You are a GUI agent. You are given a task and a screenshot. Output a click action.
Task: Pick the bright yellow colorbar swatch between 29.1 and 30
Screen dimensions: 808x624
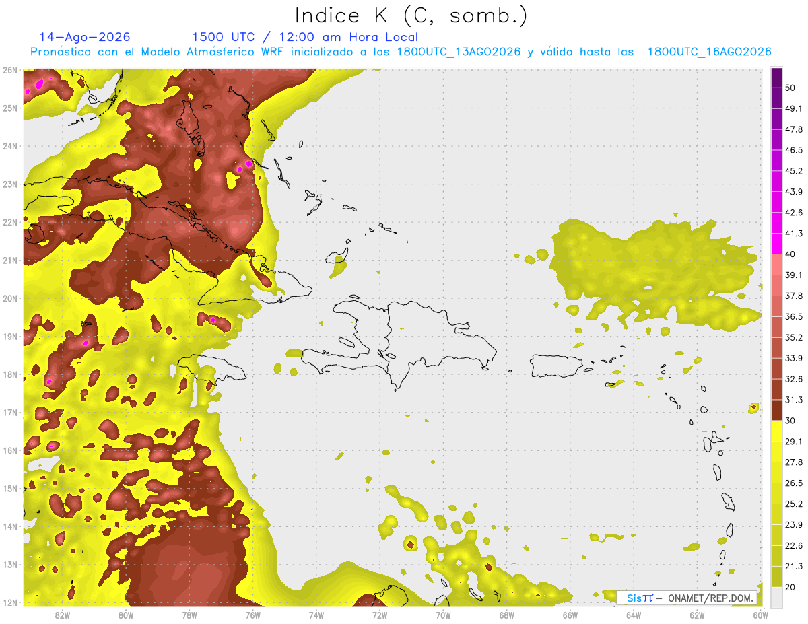tap(776, 431)
